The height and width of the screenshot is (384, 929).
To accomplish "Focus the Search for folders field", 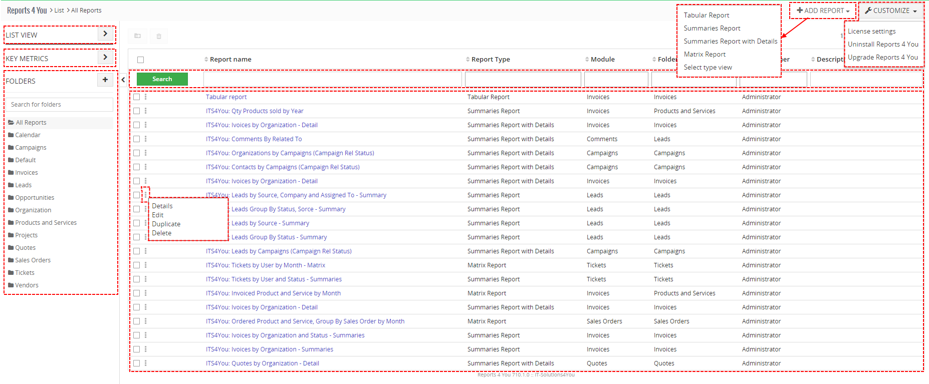I will point(60,105).
